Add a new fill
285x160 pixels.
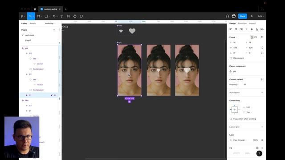[x=262, y=148]
